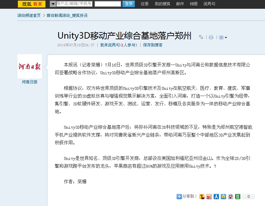Click the 河南日报 logo thumbnail

tap(30, 66)
